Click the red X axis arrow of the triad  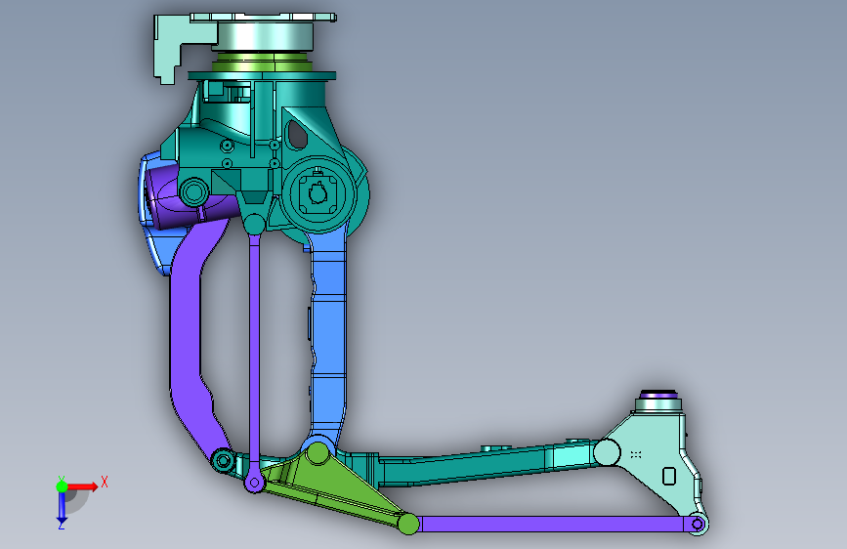[x=84, y=486]
